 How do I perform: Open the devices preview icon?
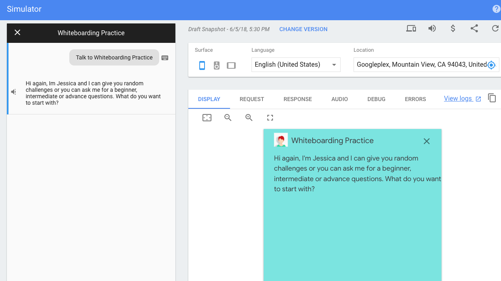pyautogui.click(x=411, y=28)
